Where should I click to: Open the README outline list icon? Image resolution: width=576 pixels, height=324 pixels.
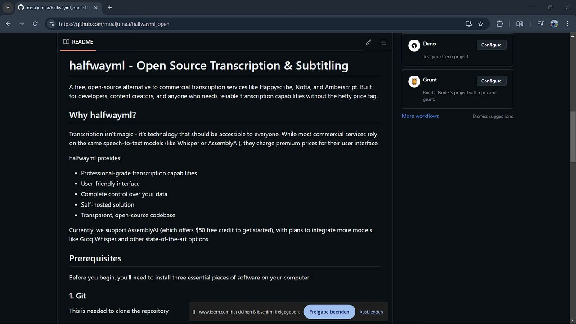(x=383, y=42)
